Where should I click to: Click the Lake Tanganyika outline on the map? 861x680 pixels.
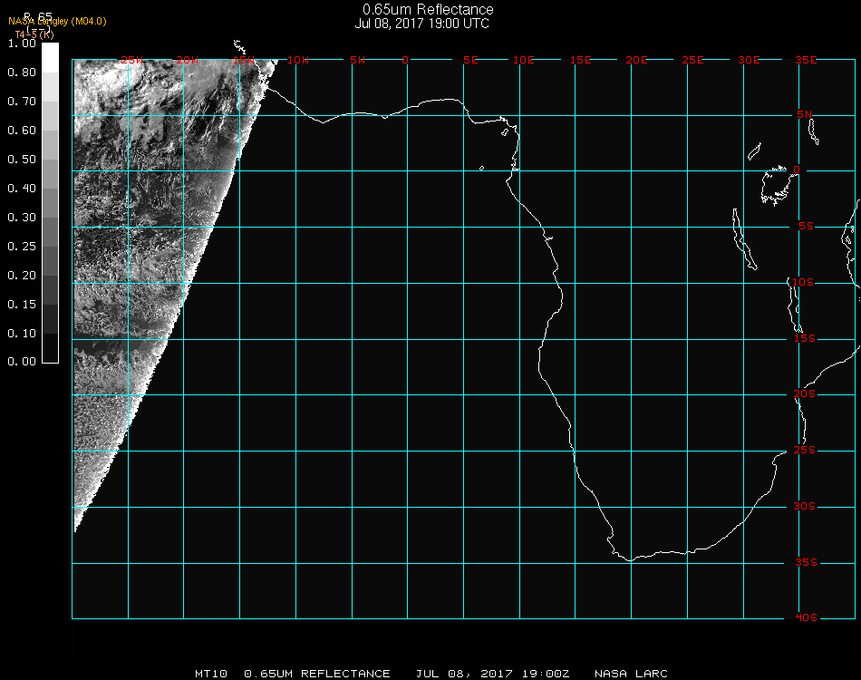point(744,239)
